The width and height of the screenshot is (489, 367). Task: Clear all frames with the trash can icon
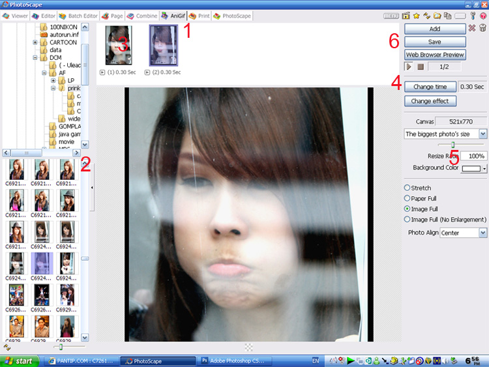482,28
